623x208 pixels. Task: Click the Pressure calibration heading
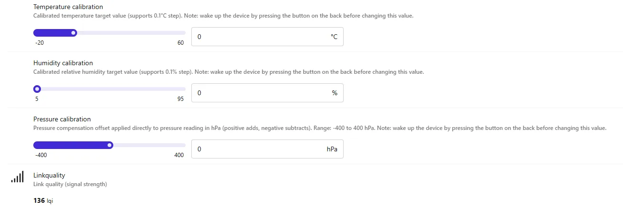[62, 119]
